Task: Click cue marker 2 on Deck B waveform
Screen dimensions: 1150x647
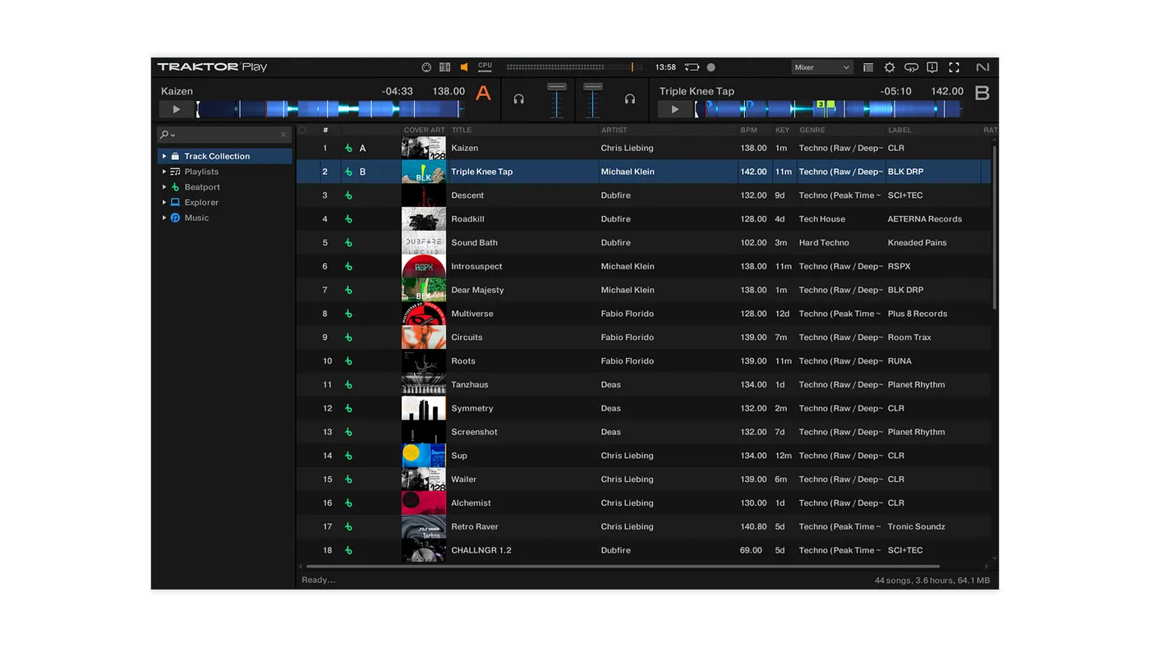Action: click(x=748, y=105)
